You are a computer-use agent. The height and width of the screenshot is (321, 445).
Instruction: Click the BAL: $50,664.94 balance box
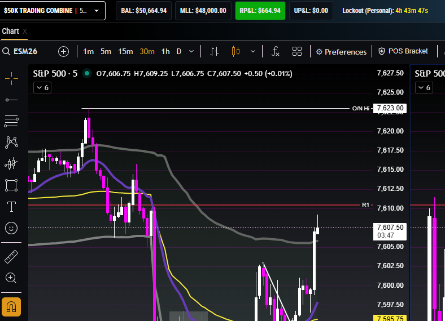pyautogui.click(x=143, y=11)
